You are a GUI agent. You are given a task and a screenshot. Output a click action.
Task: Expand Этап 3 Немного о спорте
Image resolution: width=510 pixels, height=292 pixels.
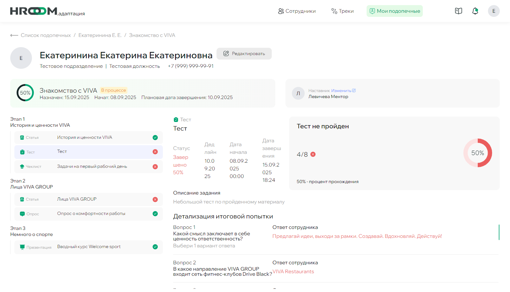[x=31, y=231]
